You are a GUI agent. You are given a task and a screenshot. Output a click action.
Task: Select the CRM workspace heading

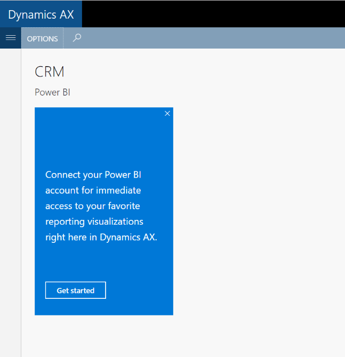click(x=50, y=72)
